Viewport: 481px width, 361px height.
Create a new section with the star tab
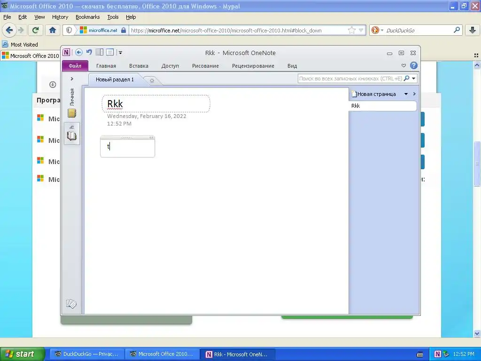click(152, 80)
